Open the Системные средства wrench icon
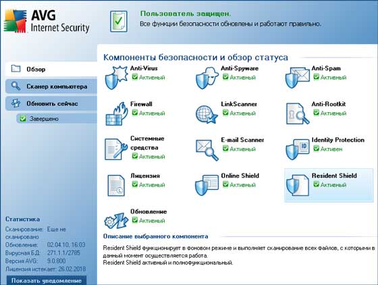 coord(116,149)
